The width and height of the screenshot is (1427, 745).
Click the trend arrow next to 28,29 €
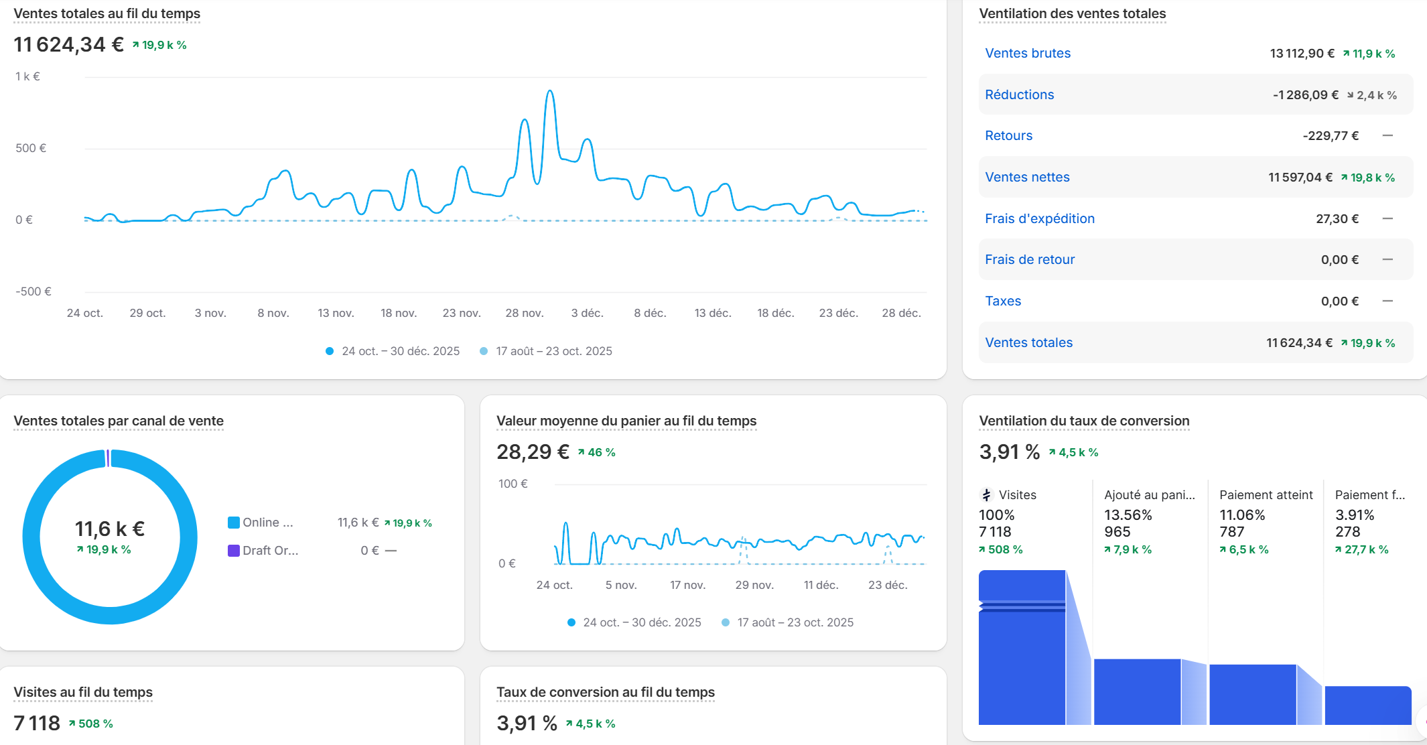[x=582, y=452]
